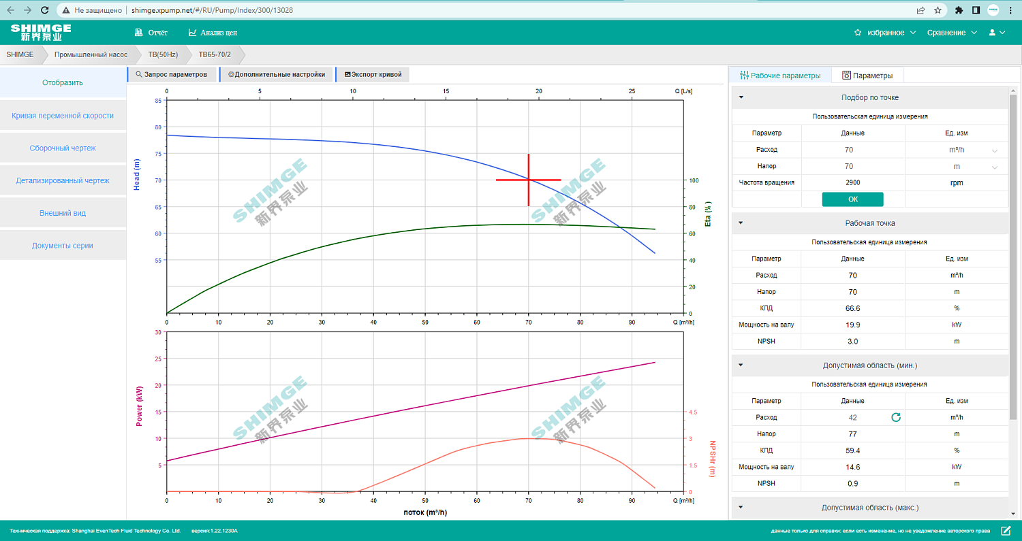Select TB65-70/2 breadcrumb

click(x=215, y=54)
